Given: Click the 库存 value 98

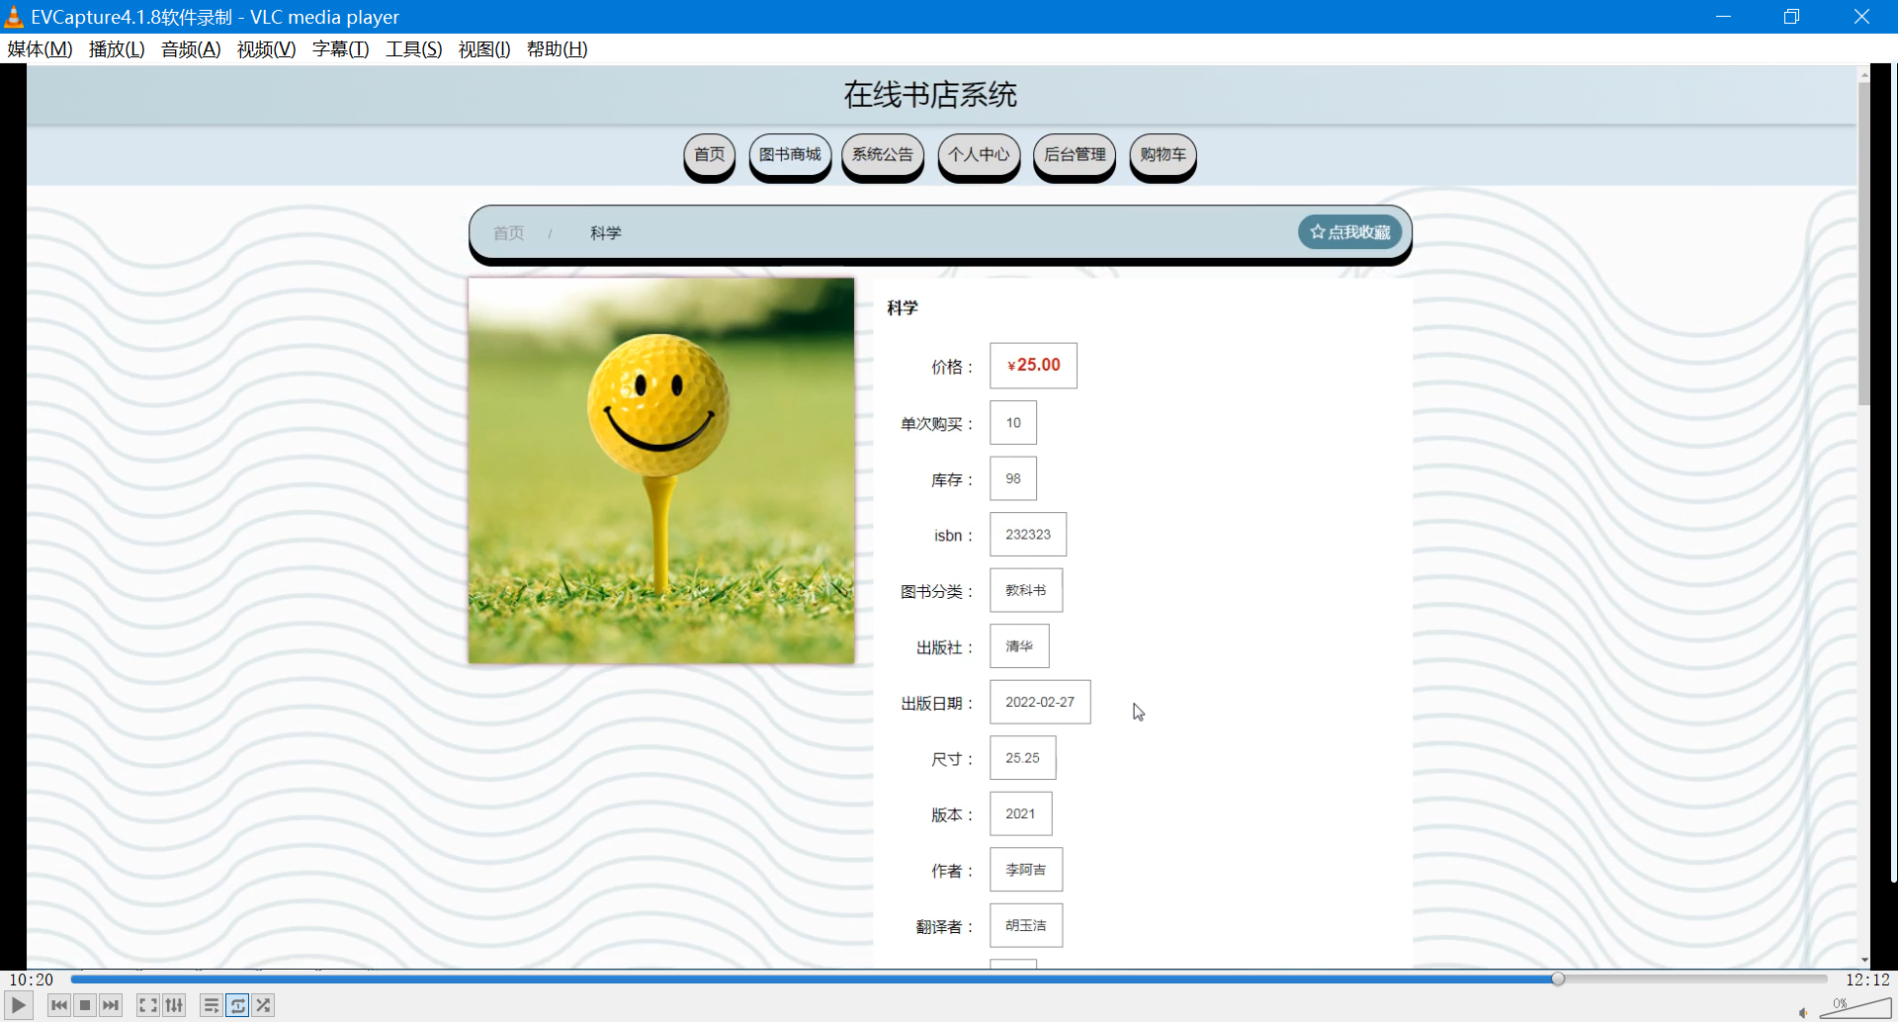Looking at the screenshot, I should 1013,478.
